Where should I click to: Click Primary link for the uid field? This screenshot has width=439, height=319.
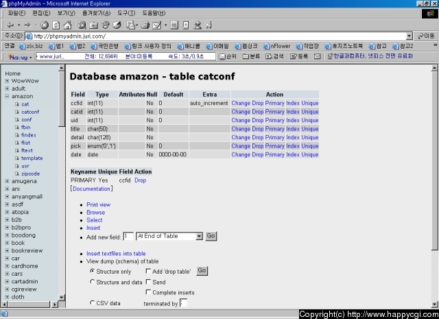tap(274, 121)
